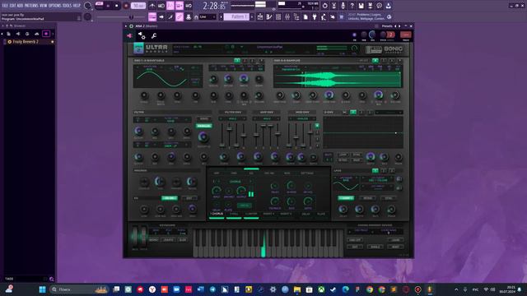527x296 pixels.
Task: Click the first Filter Env fader
Action: (x=222, y=145)
